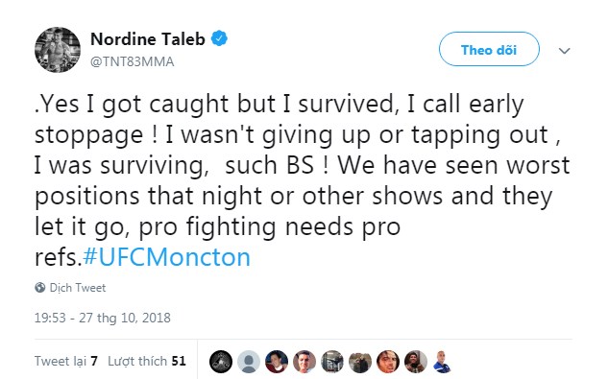View the 7 Tweet lại retweets list

[66, 361]
